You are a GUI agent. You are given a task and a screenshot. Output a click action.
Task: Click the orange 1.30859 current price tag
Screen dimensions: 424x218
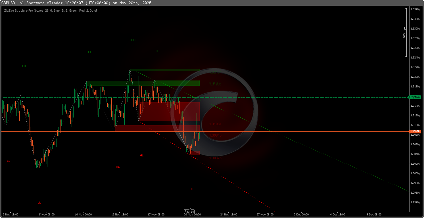[x=415, y=132]
